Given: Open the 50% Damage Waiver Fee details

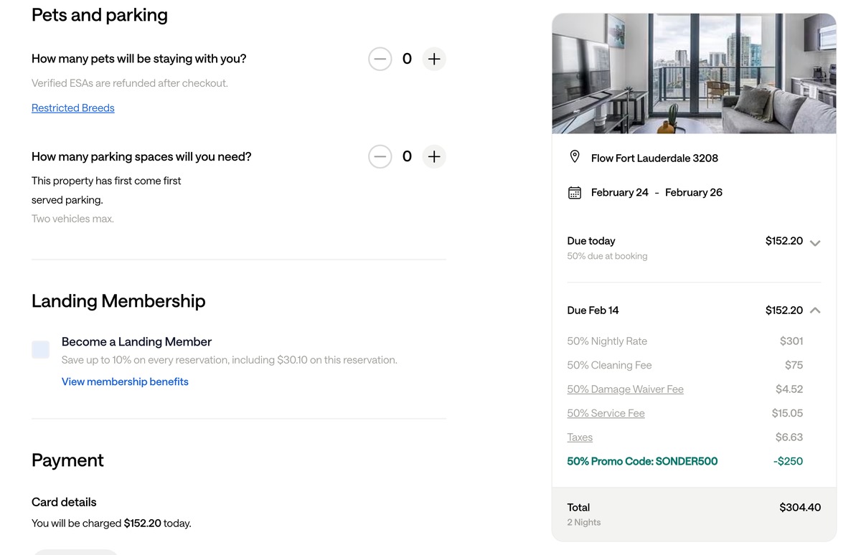Looking at the screenshot, I should 625,389.
